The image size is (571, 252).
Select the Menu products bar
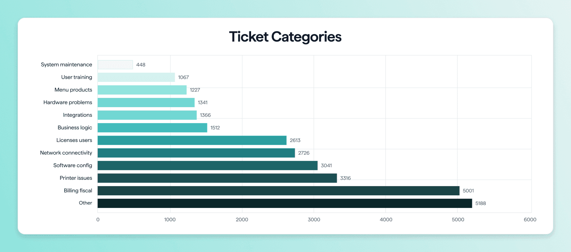coord(142,90)
